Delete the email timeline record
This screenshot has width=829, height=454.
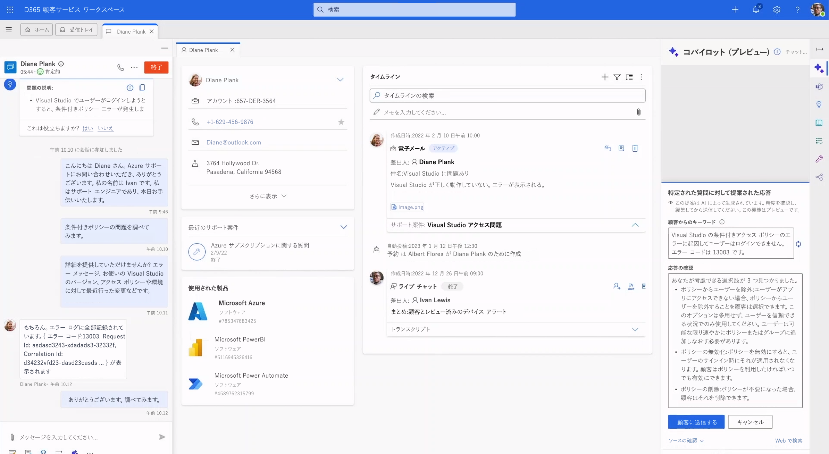635,148
